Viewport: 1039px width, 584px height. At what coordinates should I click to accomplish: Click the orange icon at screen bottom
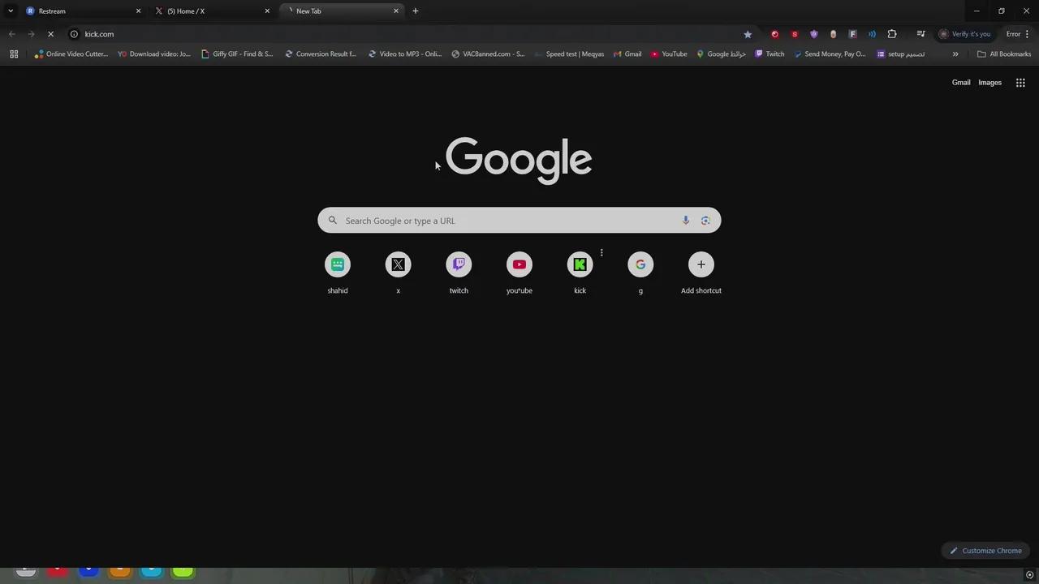coord(120,572)
